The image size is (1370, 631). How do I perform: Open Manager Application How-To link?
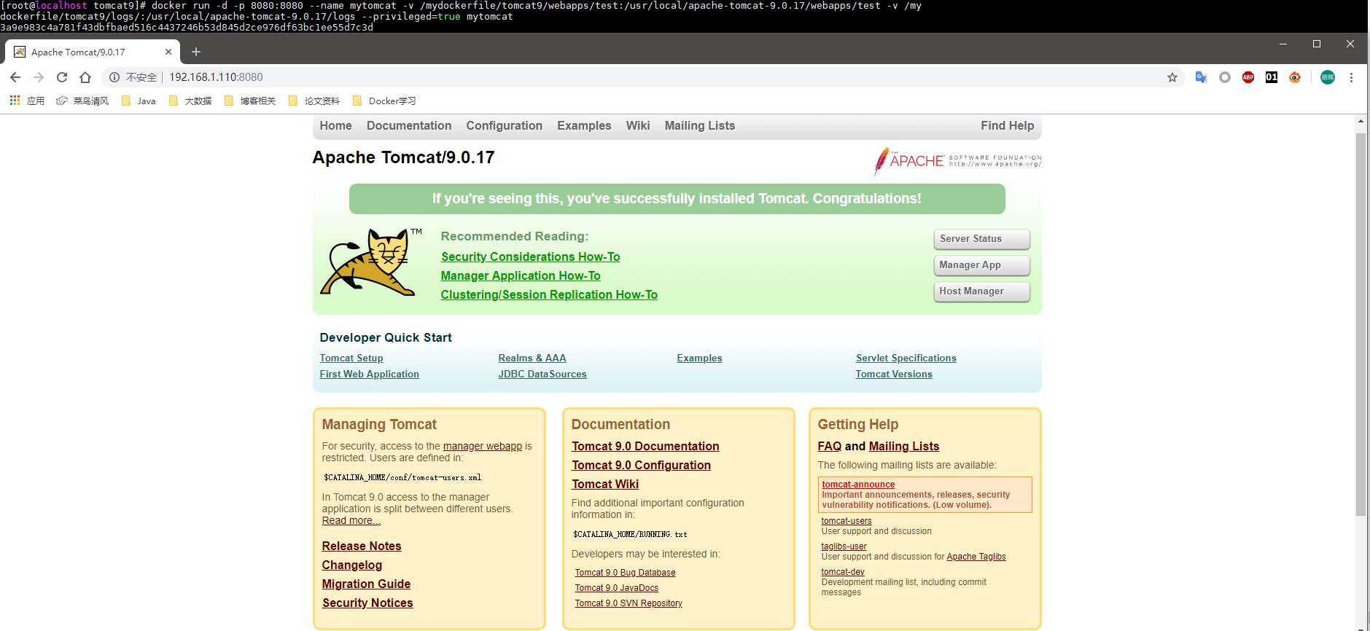click(521, 275)
